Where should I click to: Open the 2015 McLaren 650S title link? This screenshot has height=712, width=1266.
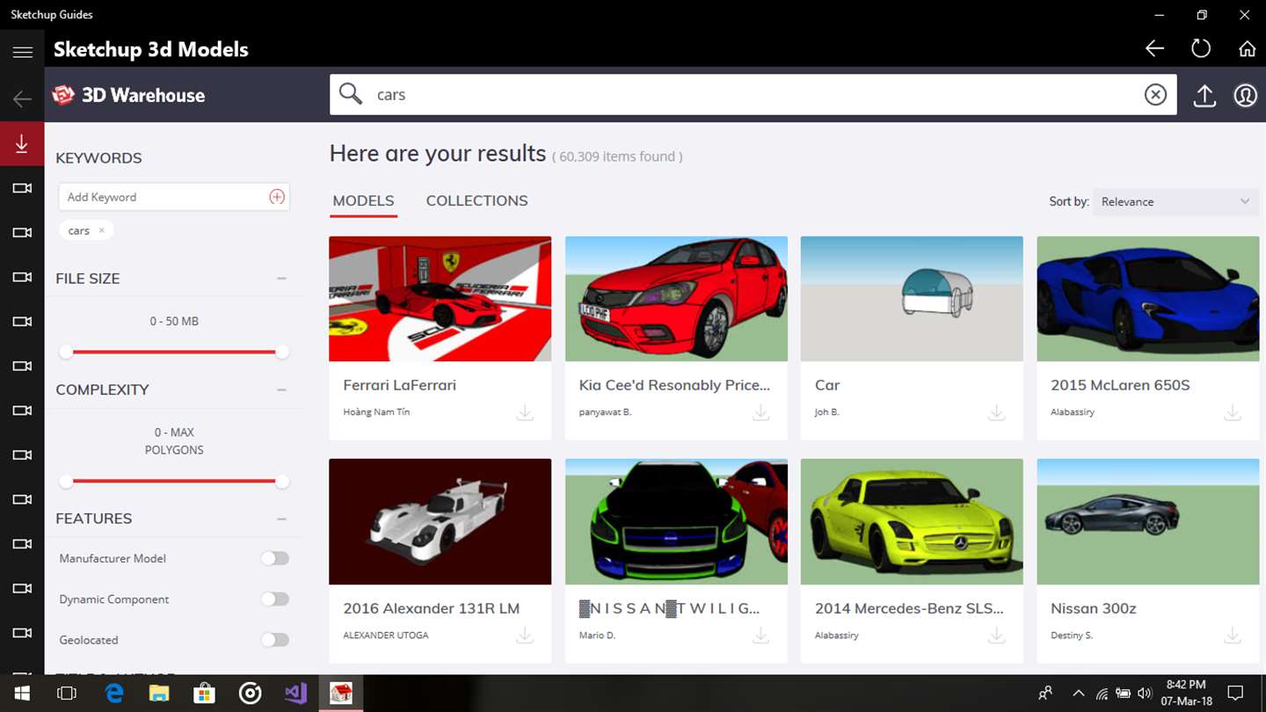1120,385
